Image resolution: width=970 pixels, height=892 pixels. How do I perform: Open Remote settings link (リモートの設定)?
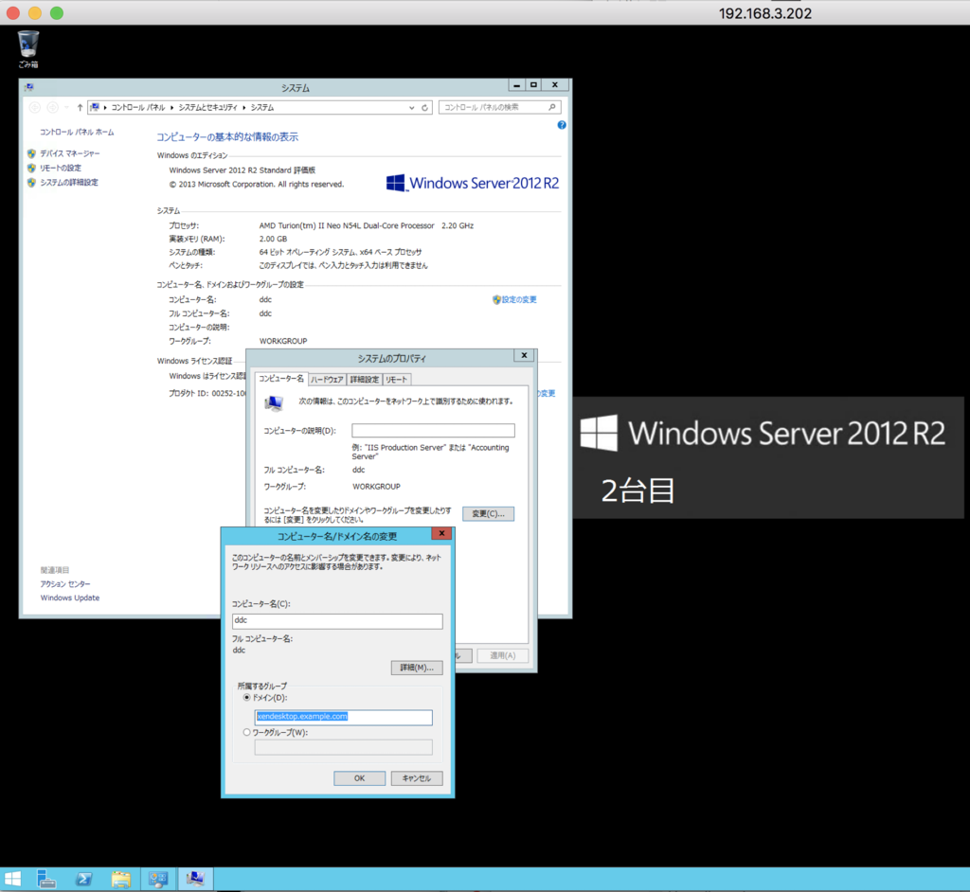61,168
